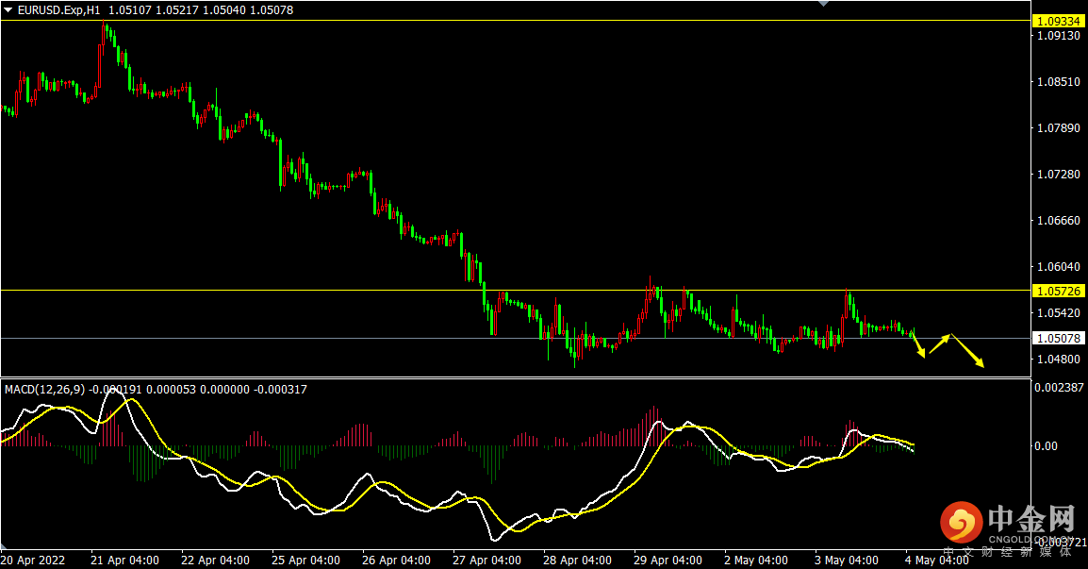Click the 1.08510 price scale value

(x=1058, y=82)
